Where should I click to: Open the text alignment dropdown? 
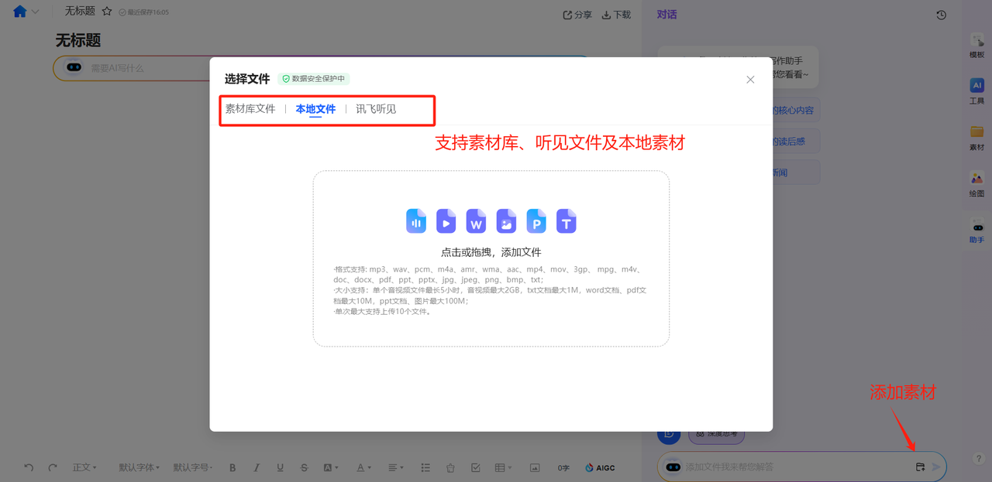[x=396, y=467]
